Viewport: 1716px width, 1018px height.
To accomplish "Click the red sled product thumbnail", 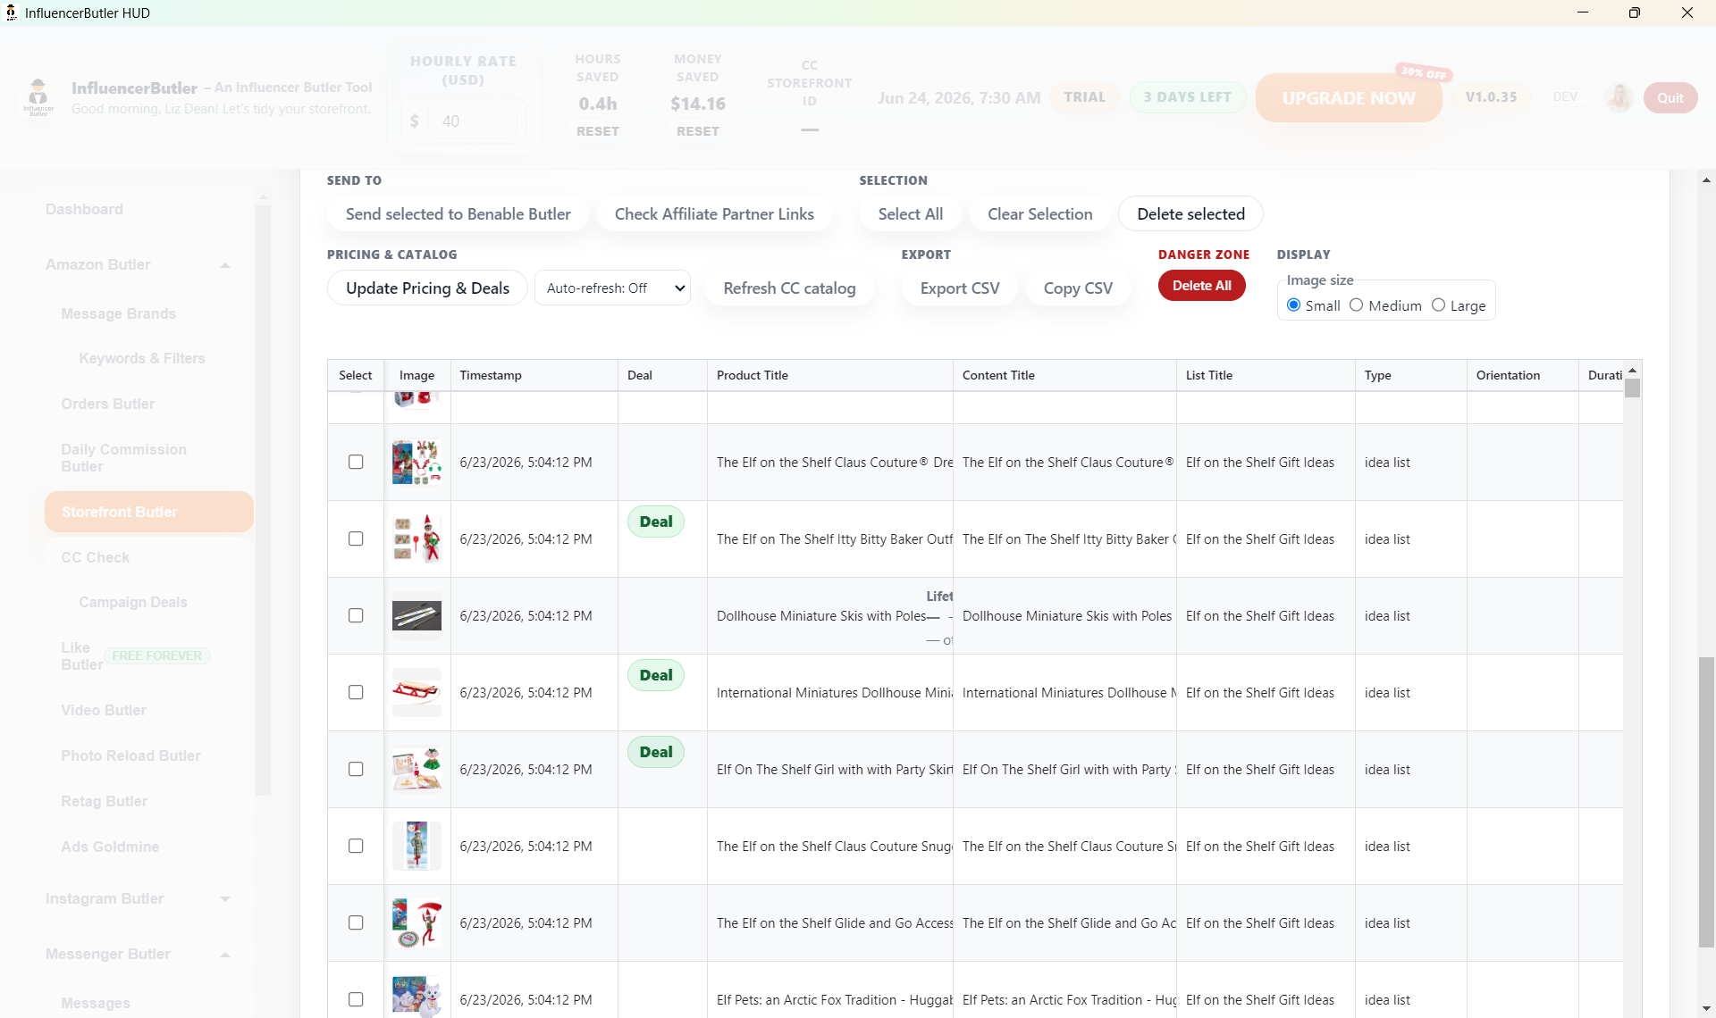I will (416, 692).
